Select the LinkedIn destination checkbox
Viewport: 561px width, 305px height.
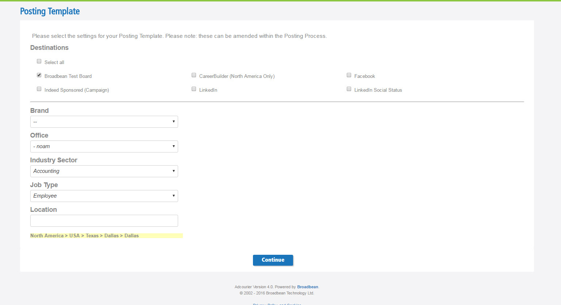click(x=194, y=89)
